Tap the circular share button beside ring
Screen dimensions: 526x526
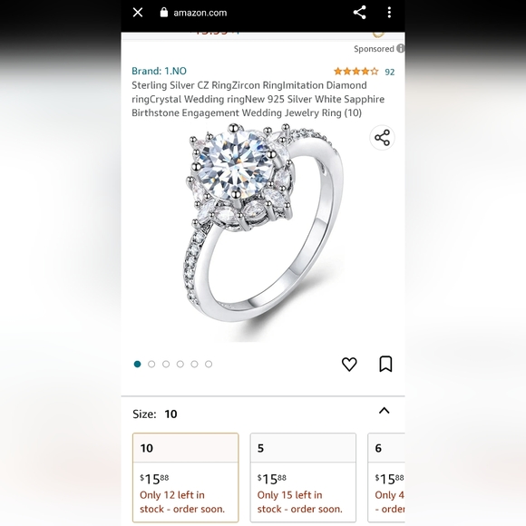[382, 138]
